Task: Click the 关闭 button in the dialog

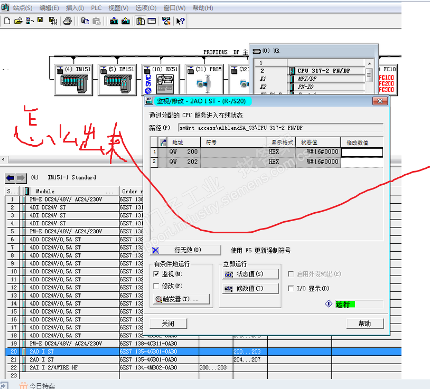Action: tap(169, 324)
